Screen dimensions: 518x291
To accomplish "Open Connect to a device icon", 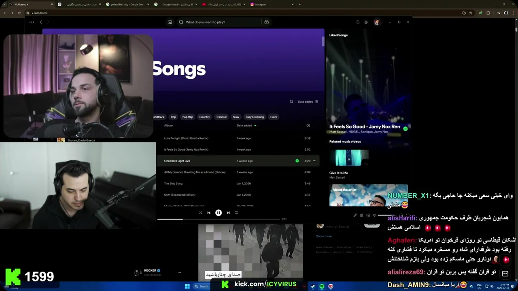I will [x=368, y=215].
